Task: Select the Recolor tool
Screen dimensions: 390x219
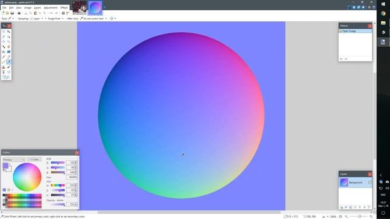Action: pyautogui.click(x=9, y=67)
